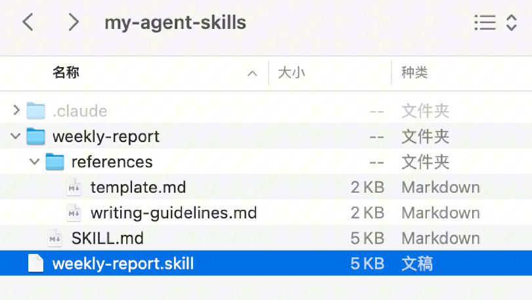Click the SKILL.md Markdown file icon
This screenshot has height=300, width=532.
[55, 238]
